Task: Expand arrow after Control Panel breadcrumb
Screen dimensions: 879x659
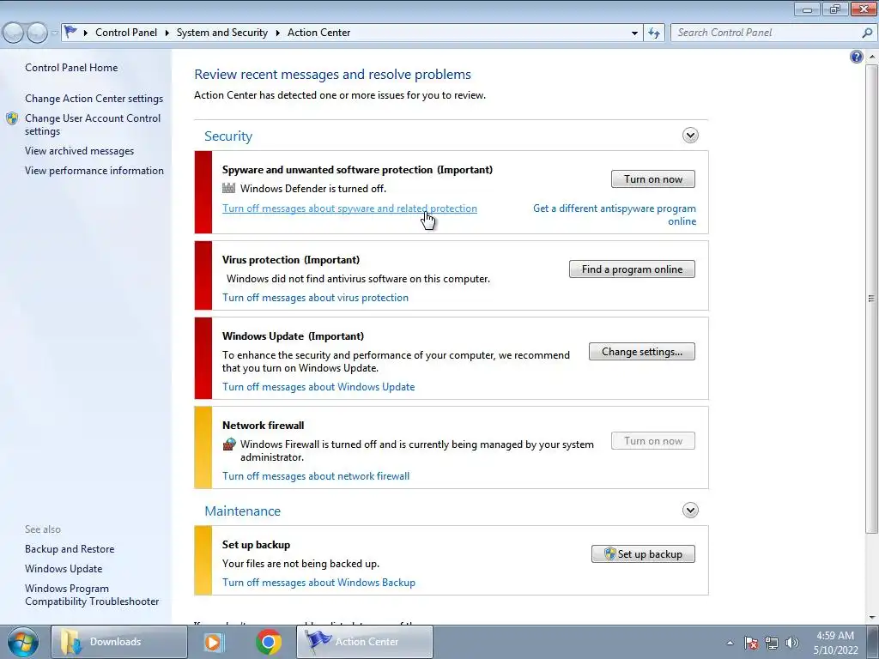Action: pos(167,33)
